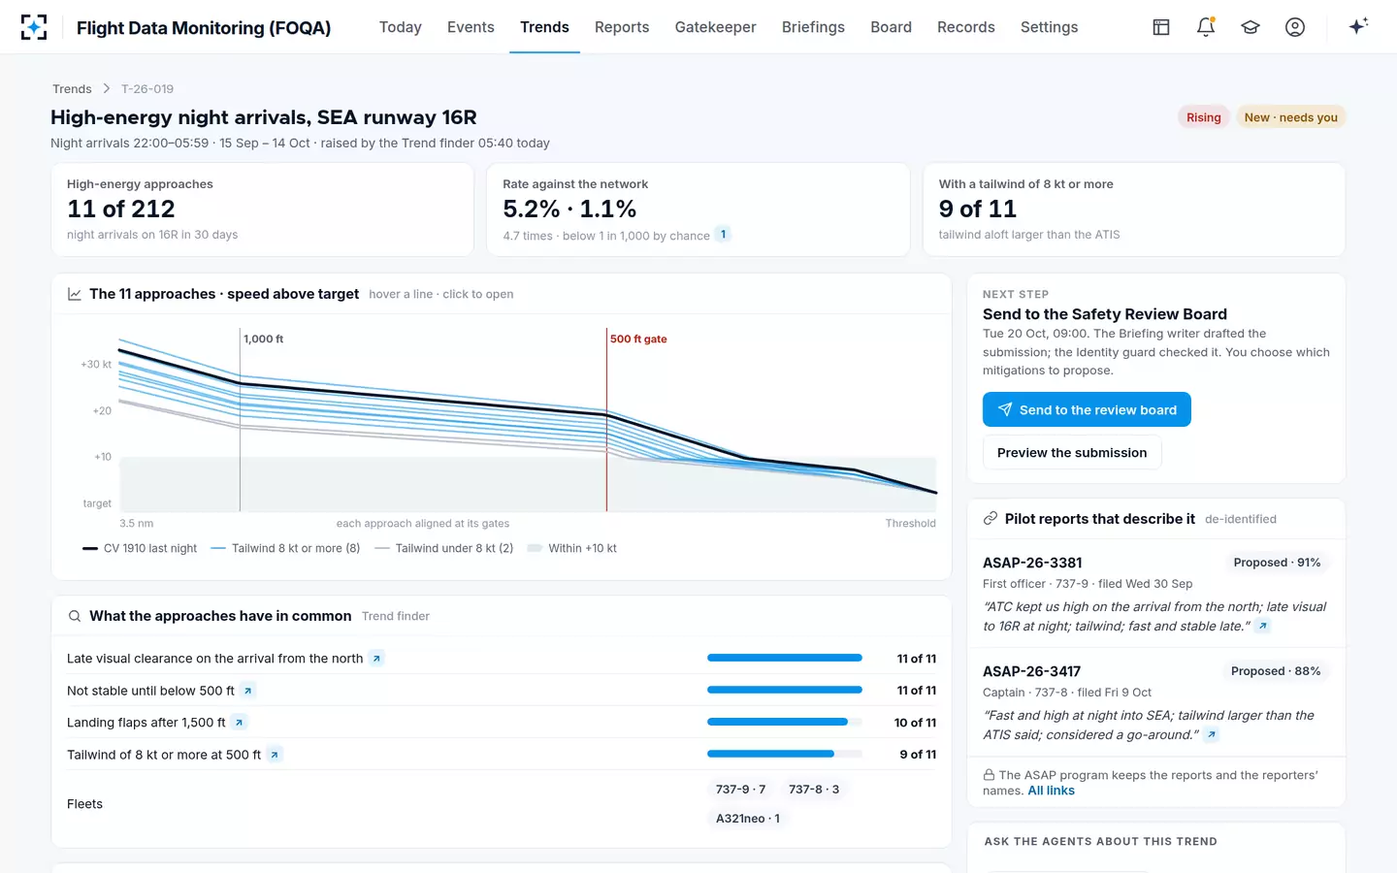Open the notifications bell

click(x=1206, y=27)
